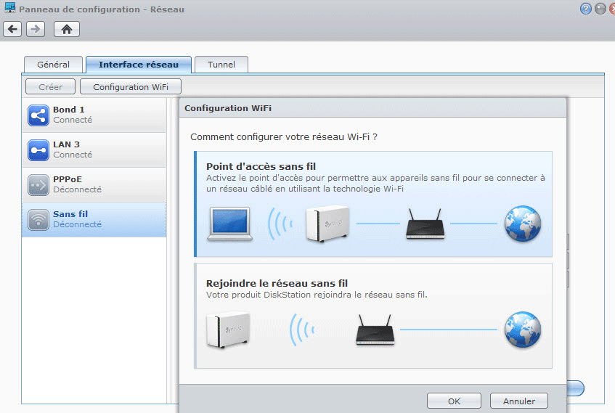This screenshot has width=615, height=413.
Task: Click the text Comment configurer votre réseau Wi-Fi
Action: 284,137
